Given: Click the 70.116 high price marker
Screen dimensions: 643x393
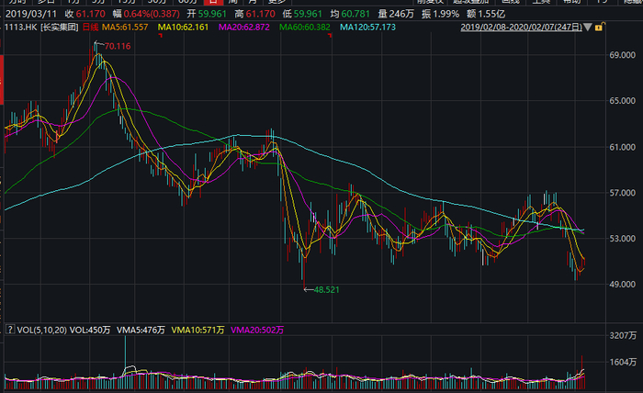Looking at the screenshot, I should pos(116,45).
